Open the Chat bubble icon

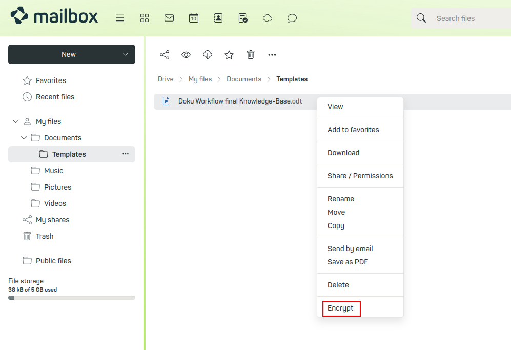click(292, 18)
